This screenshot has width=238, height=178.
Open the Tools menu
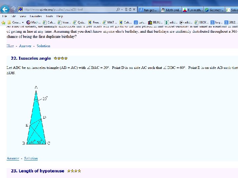pos(49,16)
